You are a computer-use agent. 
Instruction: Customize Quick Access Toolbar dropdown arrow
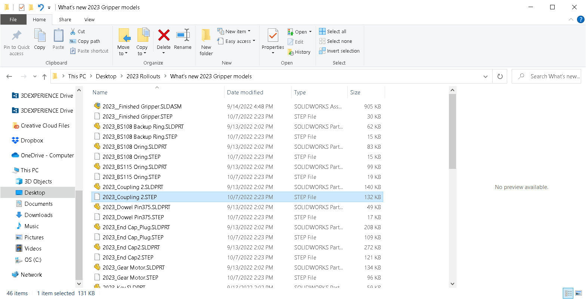click(x=49, y=7)
